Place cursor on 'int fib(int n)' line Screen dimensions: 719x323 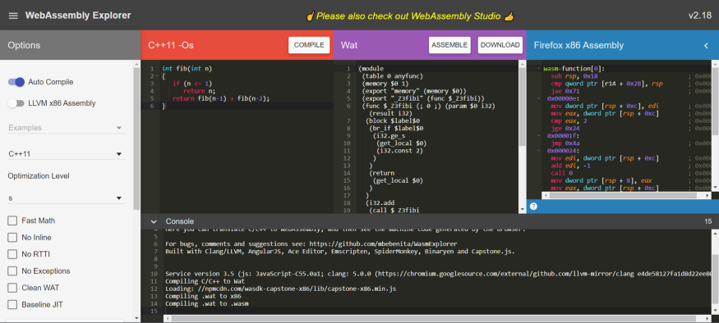coord(187,69)
